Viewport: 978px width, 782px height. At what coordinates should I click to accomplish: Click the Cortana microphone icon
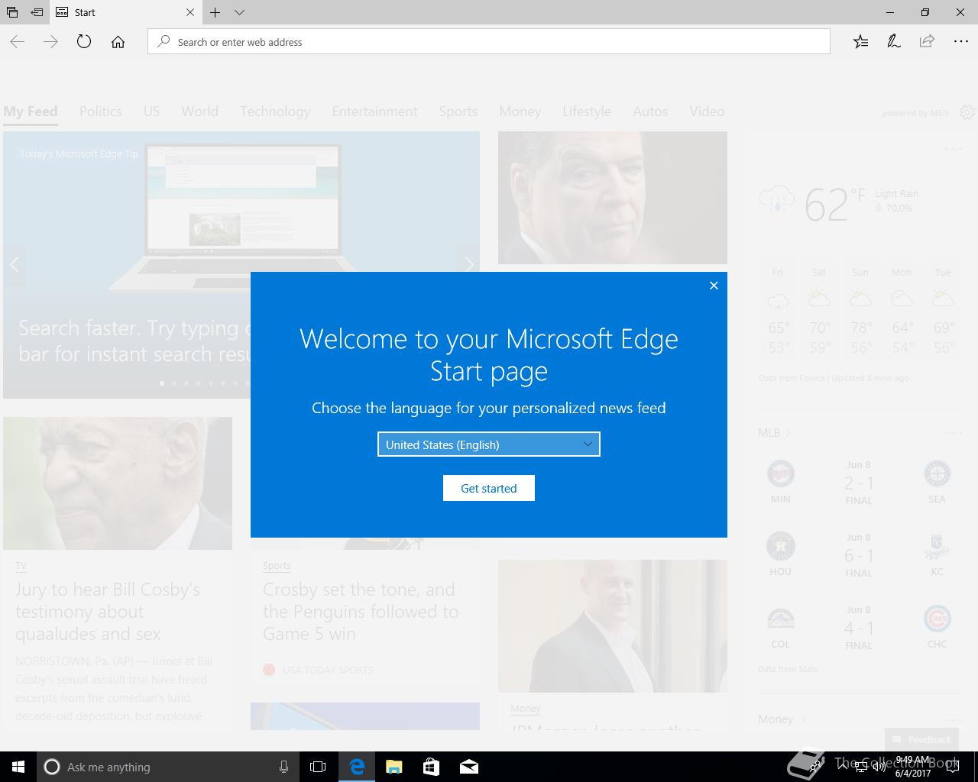283,767
